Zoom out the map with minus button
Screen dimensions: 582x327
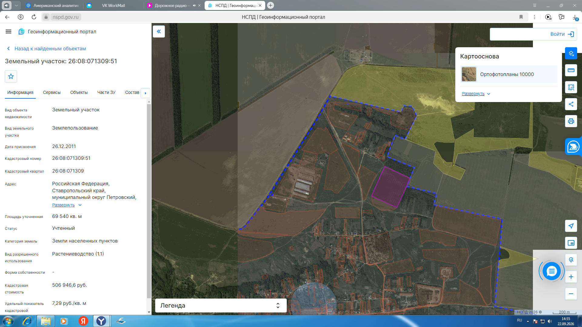571,294
